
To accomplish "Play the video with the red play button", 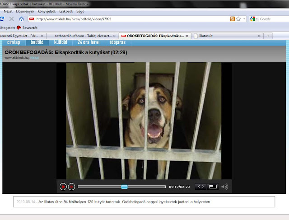I will point(63,187).
